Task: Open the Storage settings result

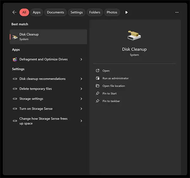Action: [x=31, y=99]
